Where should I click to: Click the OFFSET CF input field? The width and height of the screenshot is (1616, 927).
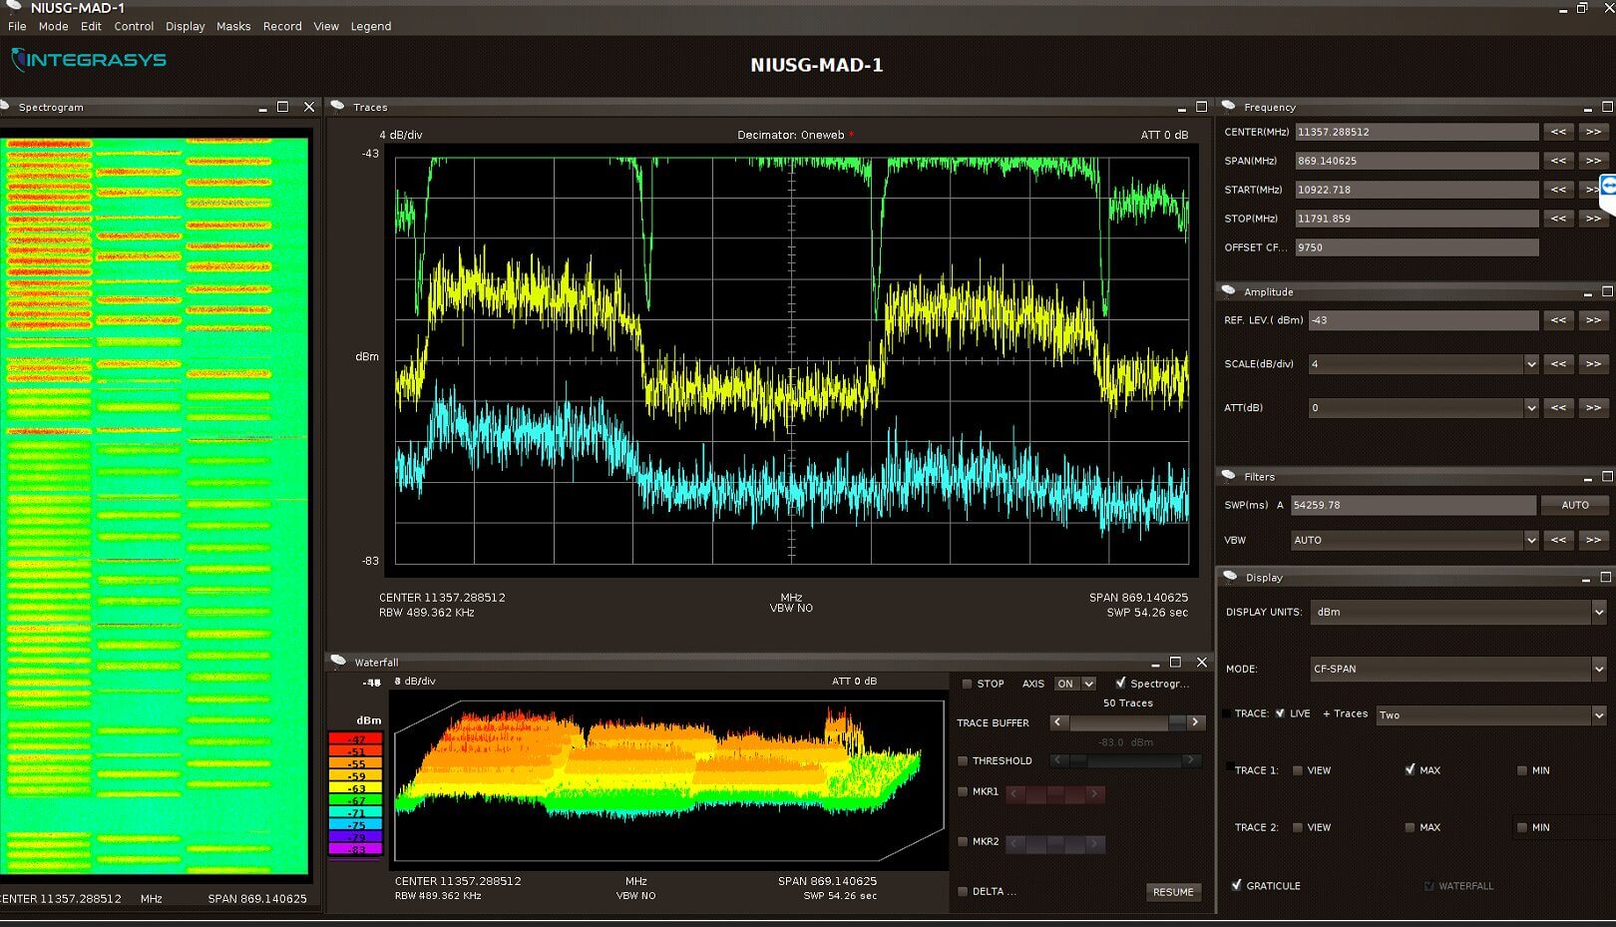click(1415, 247)
